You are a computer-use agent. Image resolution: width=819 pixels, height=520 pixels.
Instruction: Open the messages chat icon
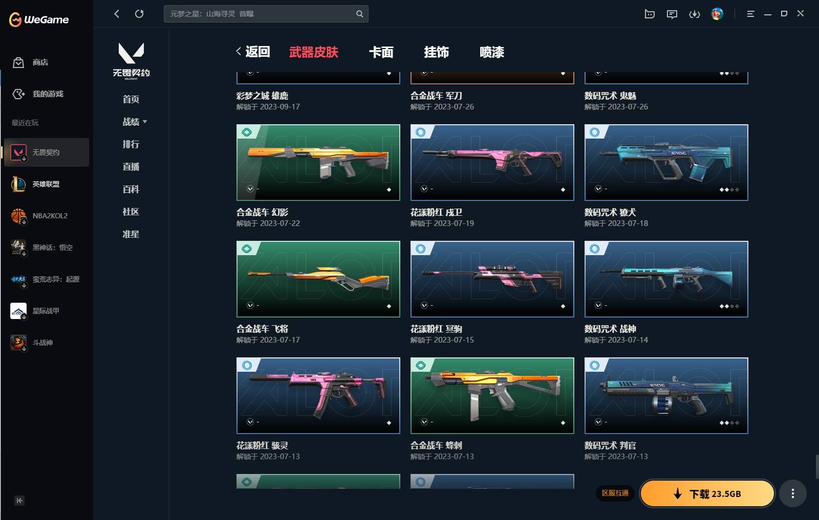(x=672, y=14)
